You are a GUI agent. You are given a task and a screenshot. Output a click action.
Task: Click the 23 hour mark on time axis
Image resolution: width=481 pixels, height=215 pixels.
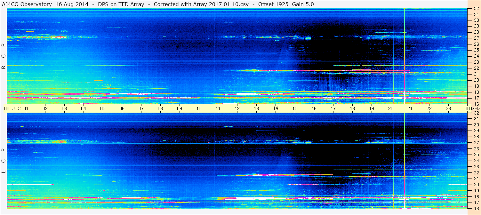pos(448,108)
